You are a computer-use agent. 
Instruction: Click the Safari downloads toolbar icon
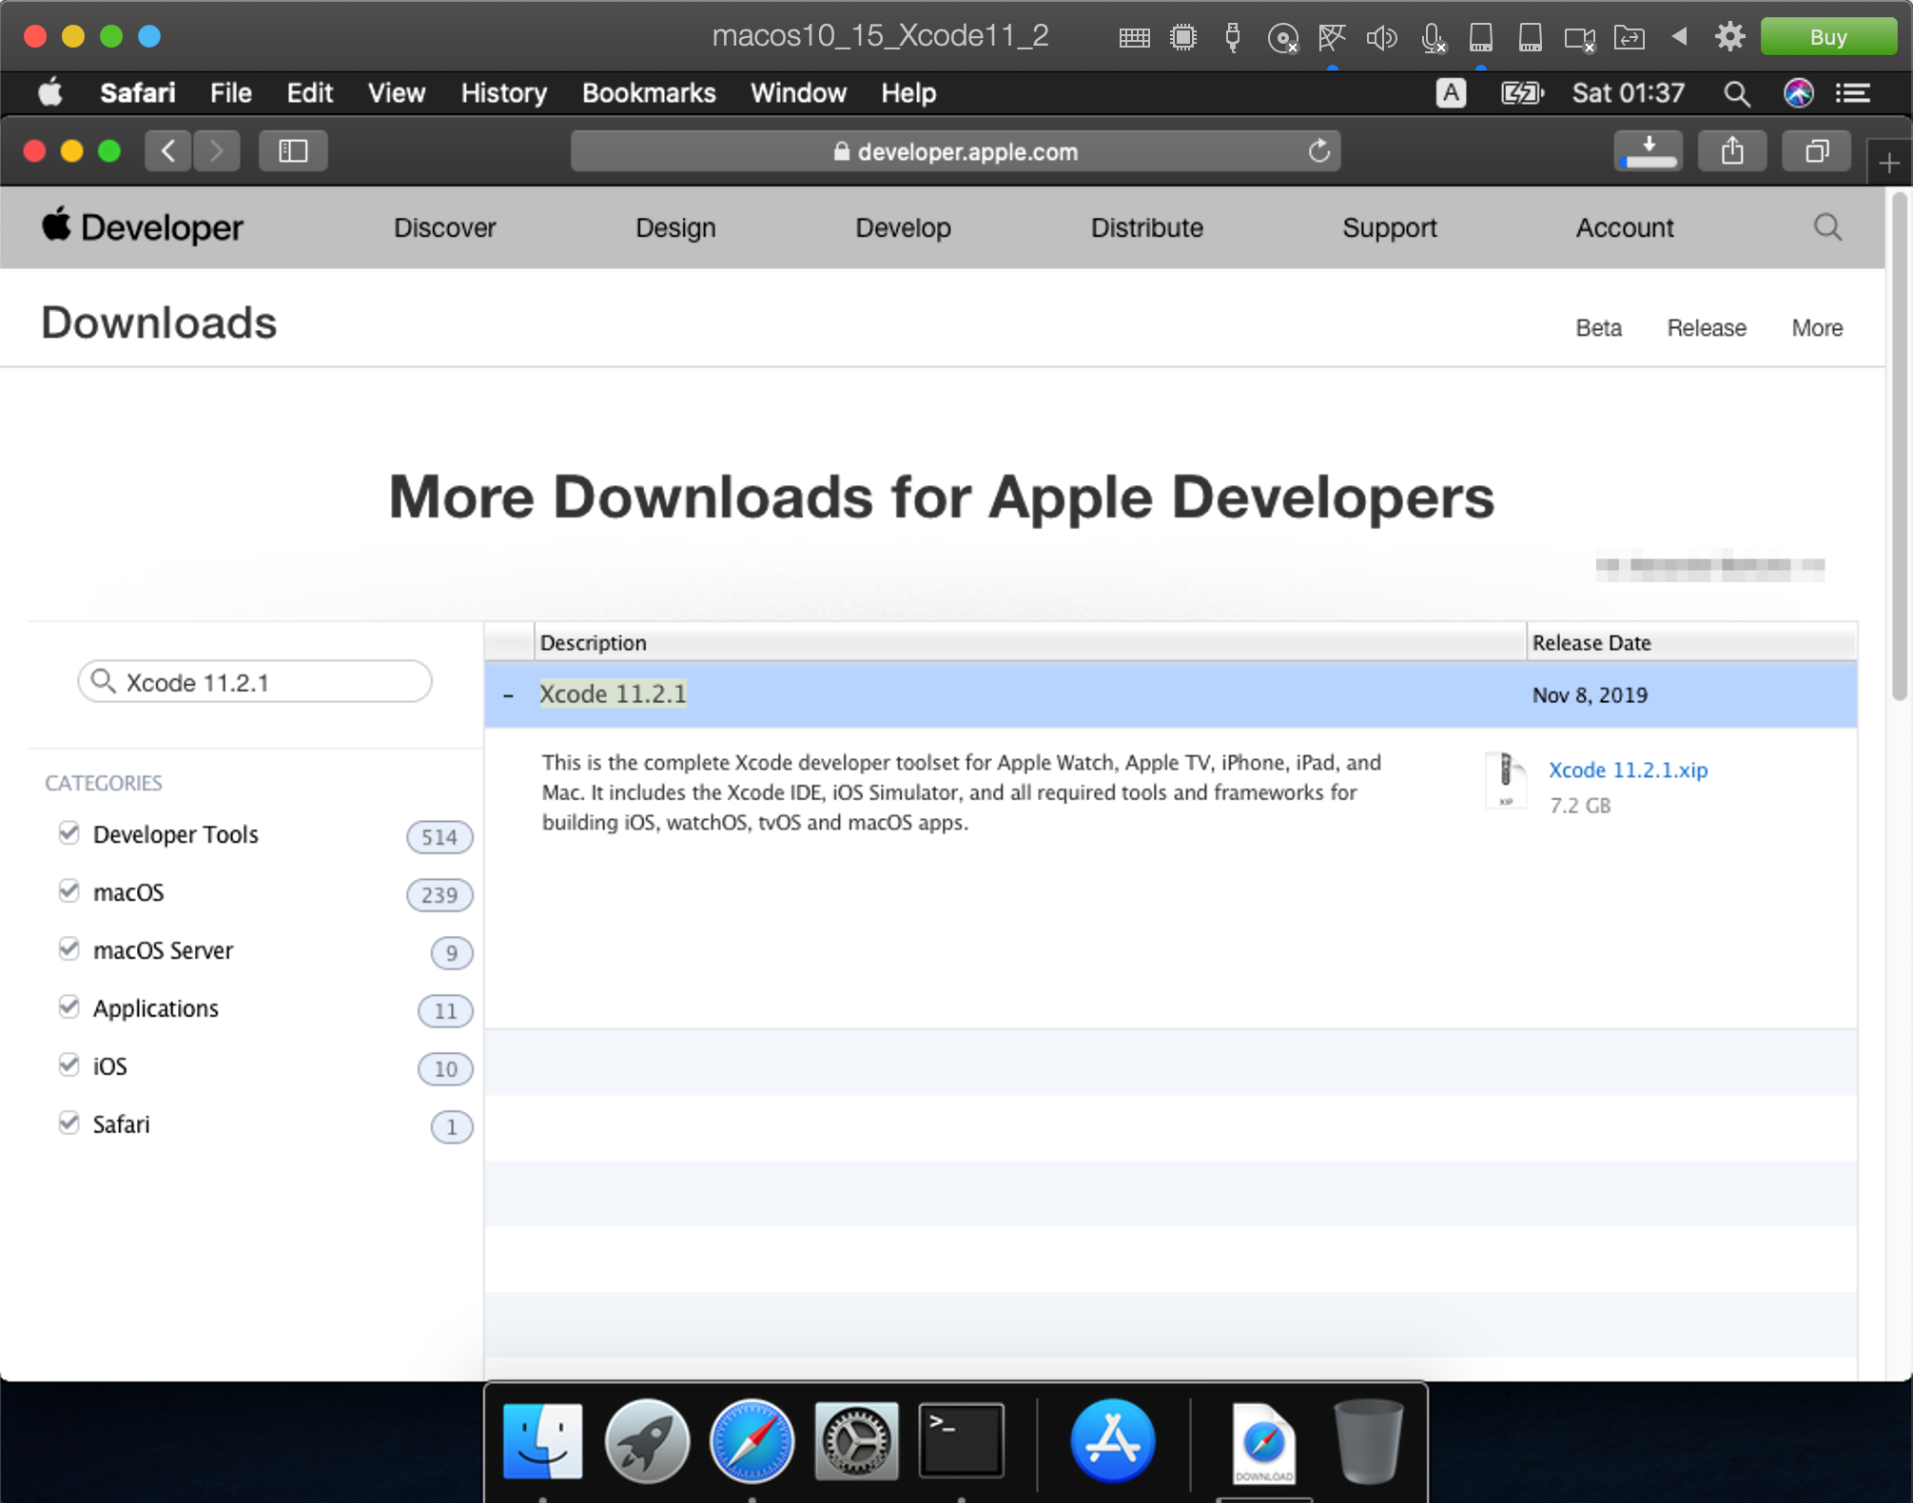point(1649,151)
